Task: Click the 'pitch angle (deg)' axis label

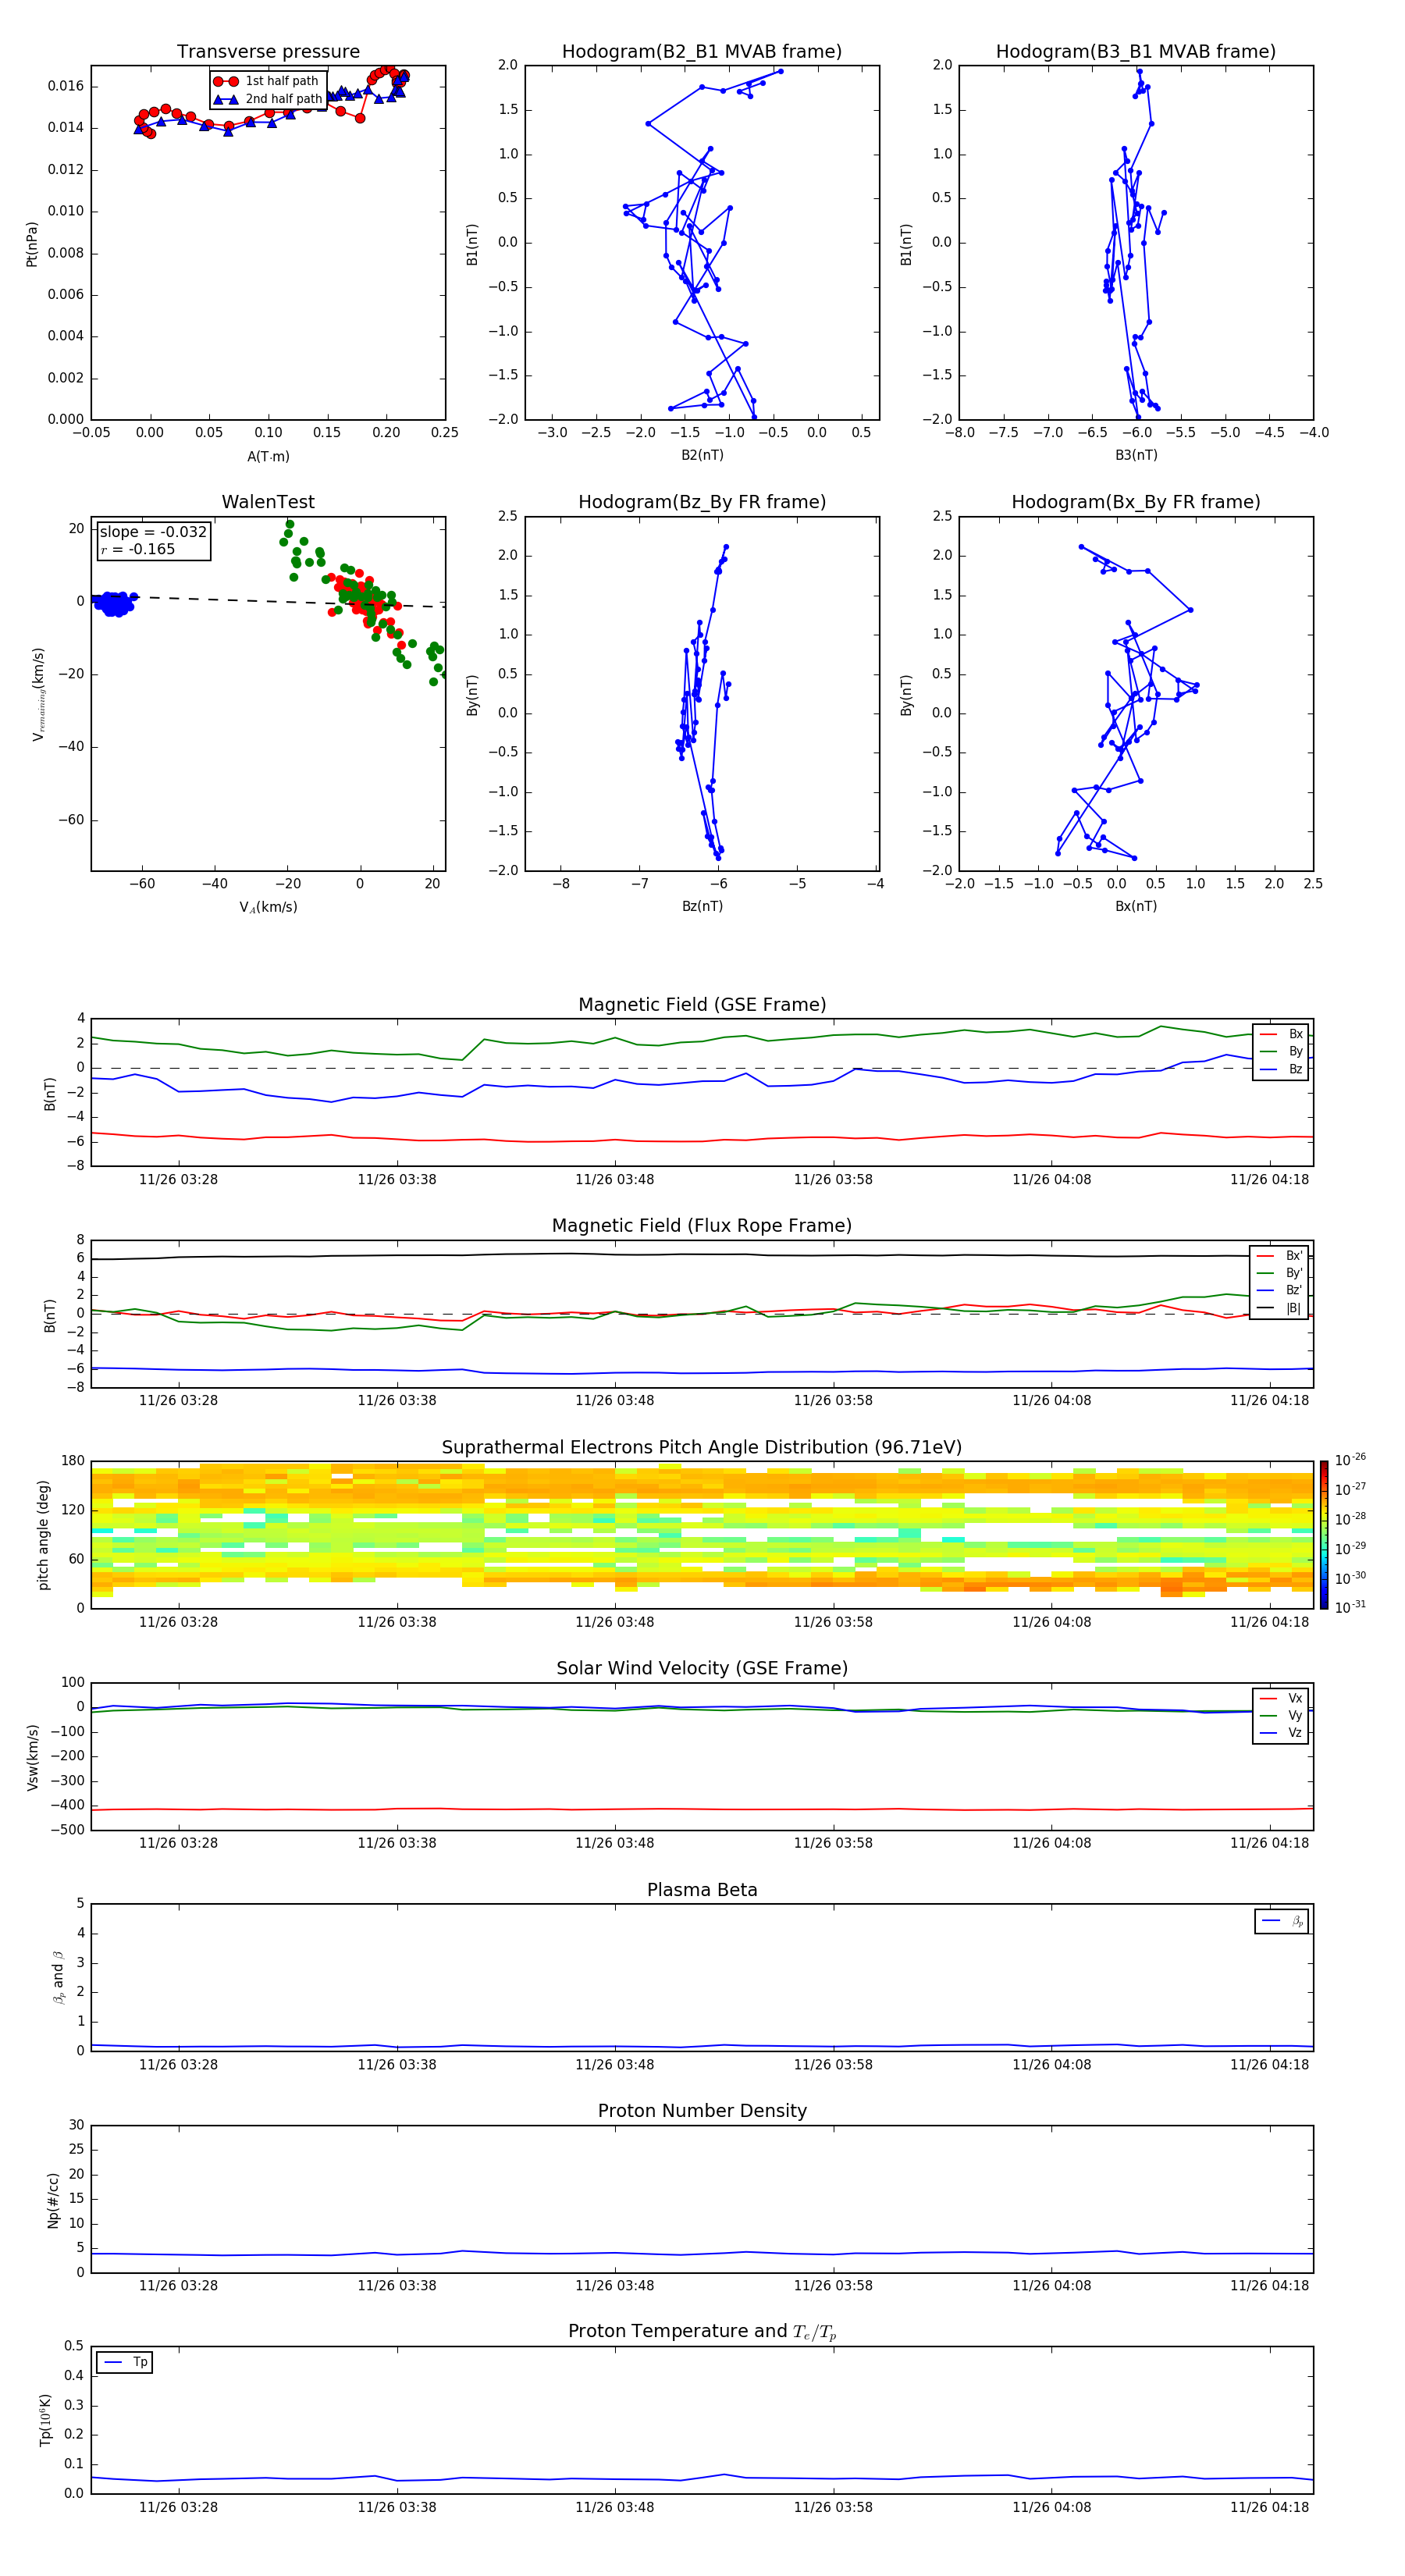Action: (43, 1535)
